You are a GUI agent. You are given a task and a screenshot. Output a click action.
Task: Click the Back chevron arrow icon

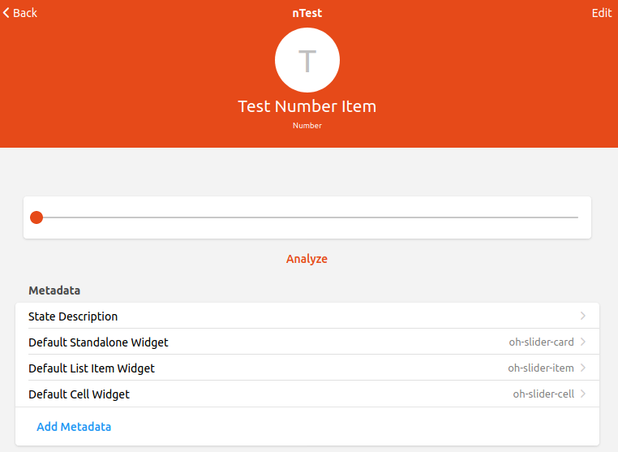click(6, 13)
